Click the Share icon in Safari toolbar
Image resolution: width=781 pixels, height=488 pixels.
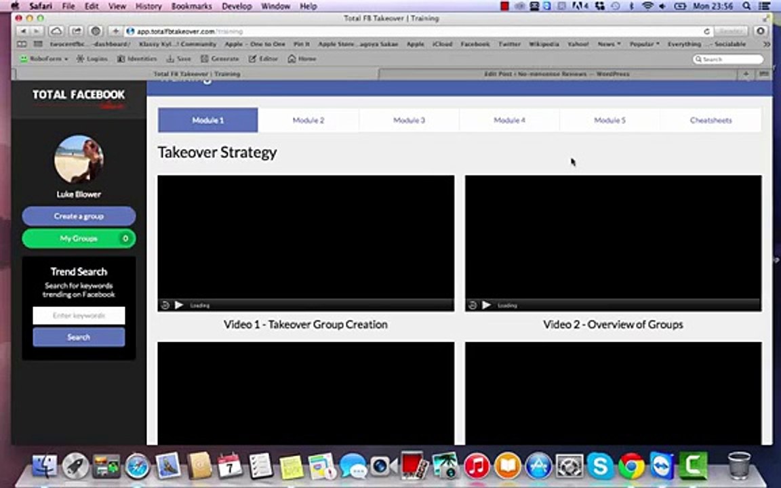(76, 31)
